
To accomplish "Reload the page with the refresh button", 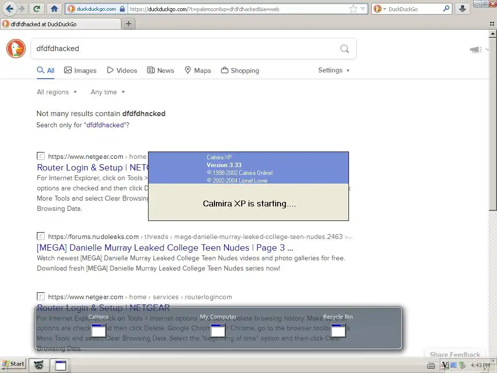I will pos(37,9).
